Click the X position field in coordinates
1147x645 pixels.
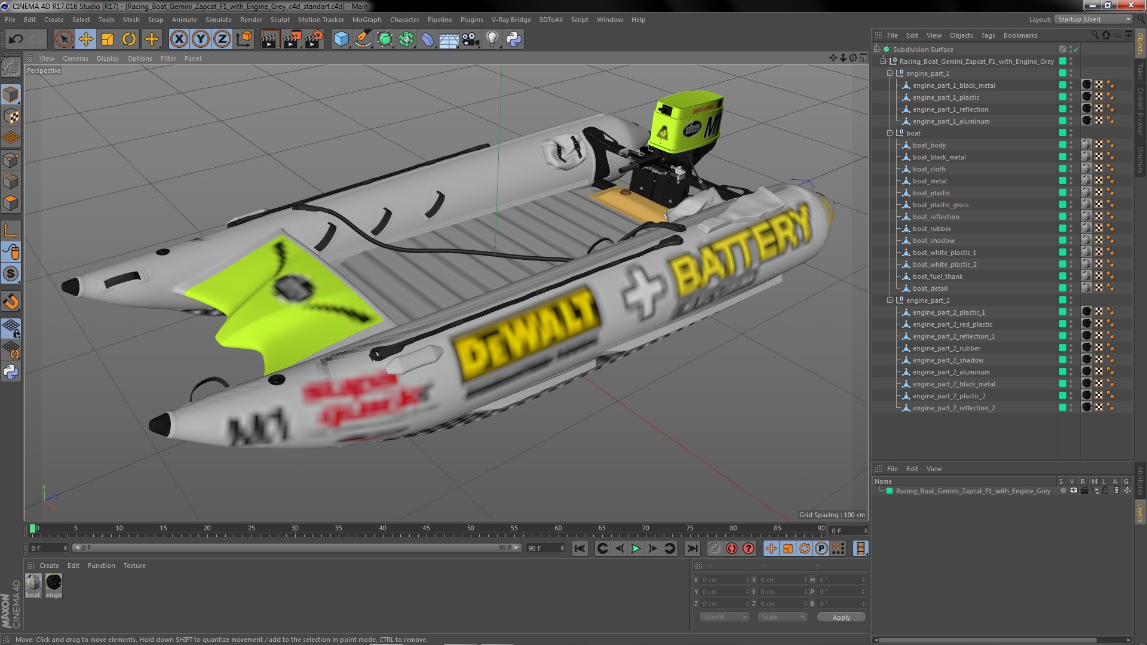pos(725,580)
